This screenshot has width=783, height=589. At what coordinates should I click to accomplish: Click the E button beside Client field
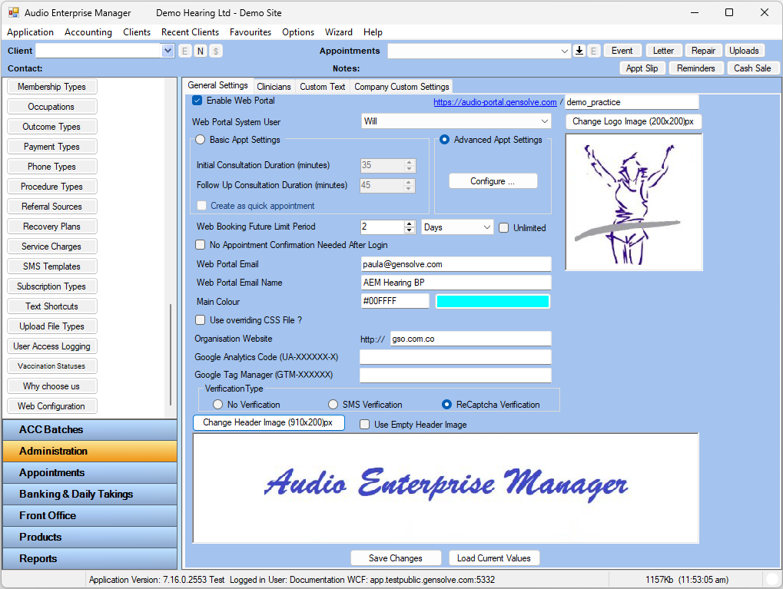tap(185, 51)
